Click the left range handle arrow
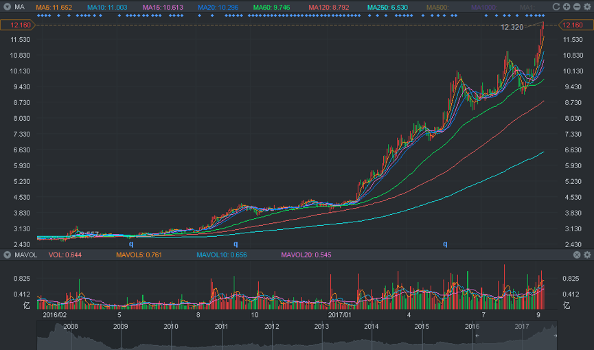 tap(477, 336)
